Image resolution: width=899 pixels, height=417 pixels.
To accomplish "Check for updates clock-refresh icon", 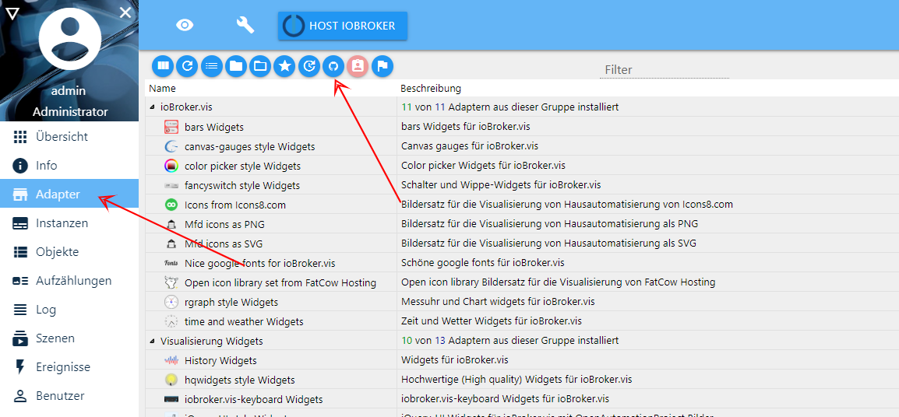I will pos(309,66).
